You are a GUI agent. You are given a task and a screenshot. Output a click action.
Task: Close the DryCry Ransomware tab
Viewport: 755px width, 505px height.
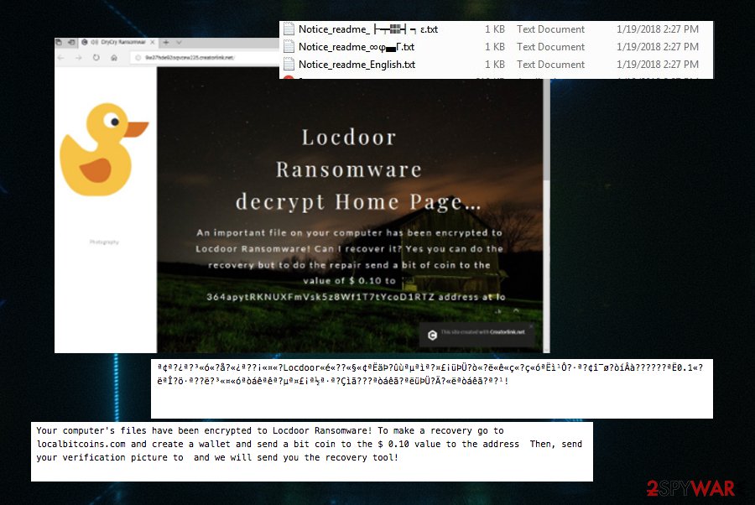[153, 41]
